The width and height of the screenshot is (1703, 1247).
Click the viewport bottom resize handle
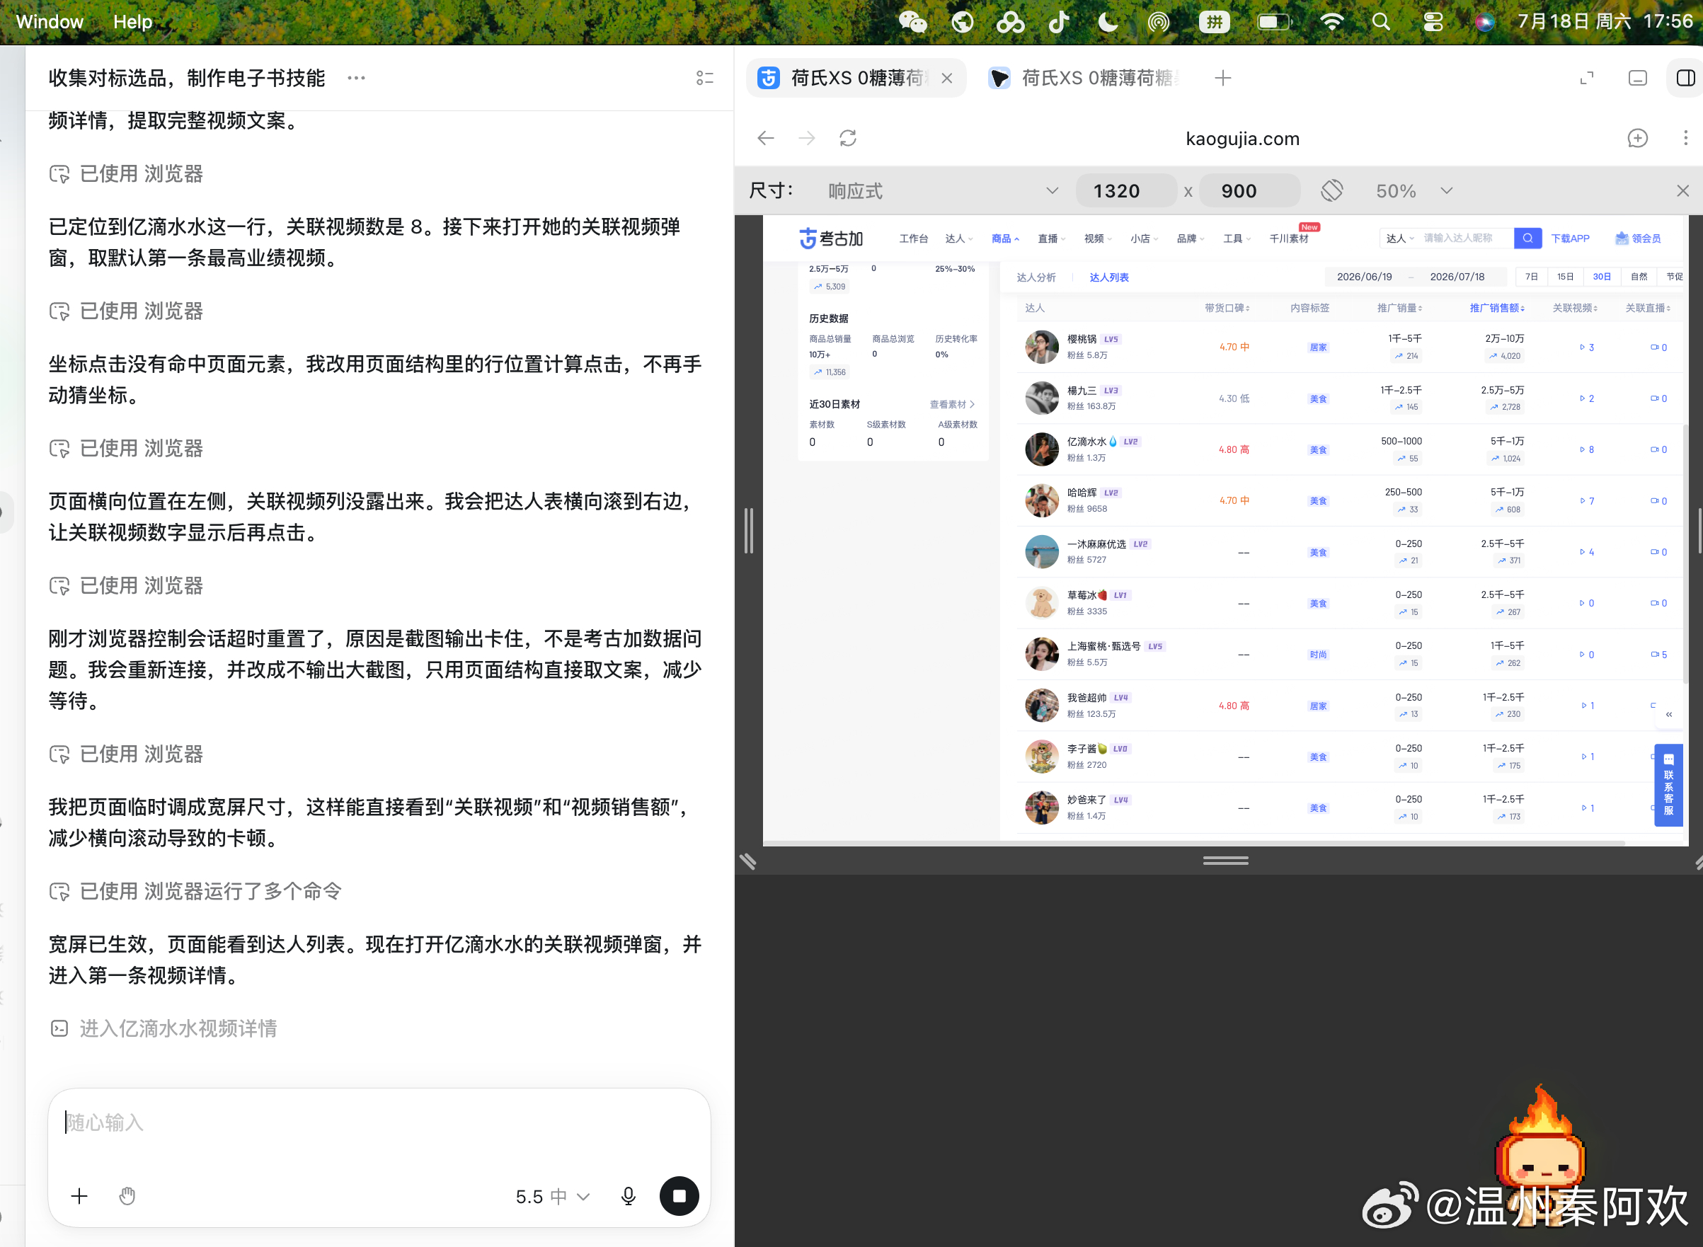[x=1225, y=861]
